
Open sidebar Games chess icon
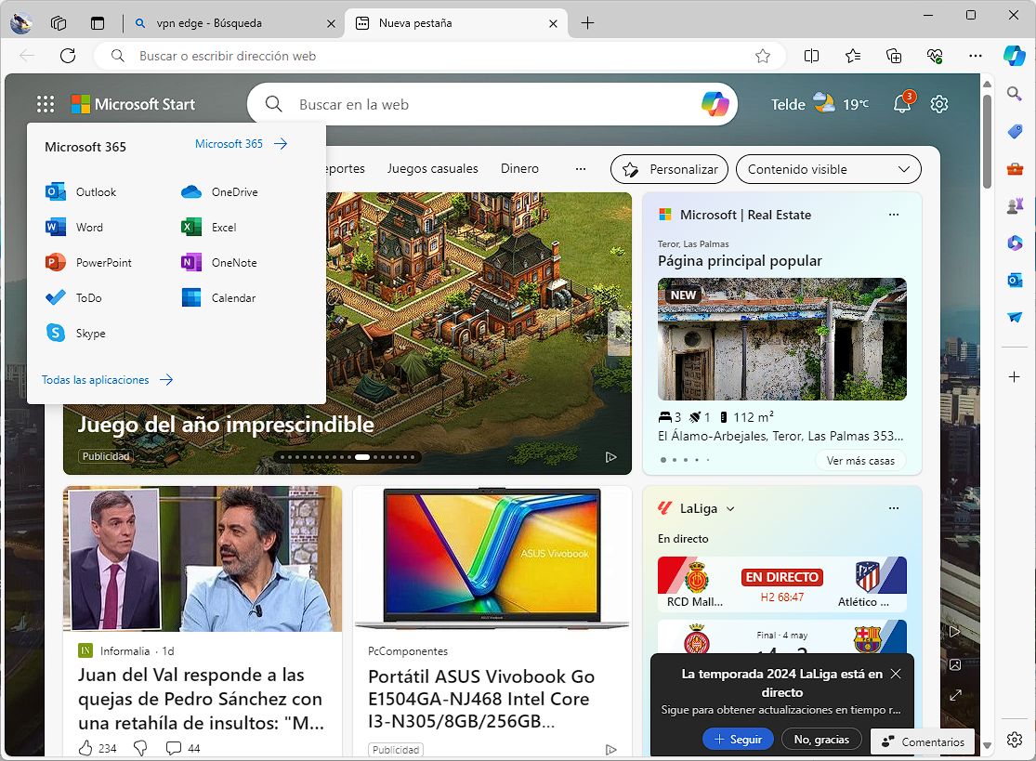coord(1015,206)
